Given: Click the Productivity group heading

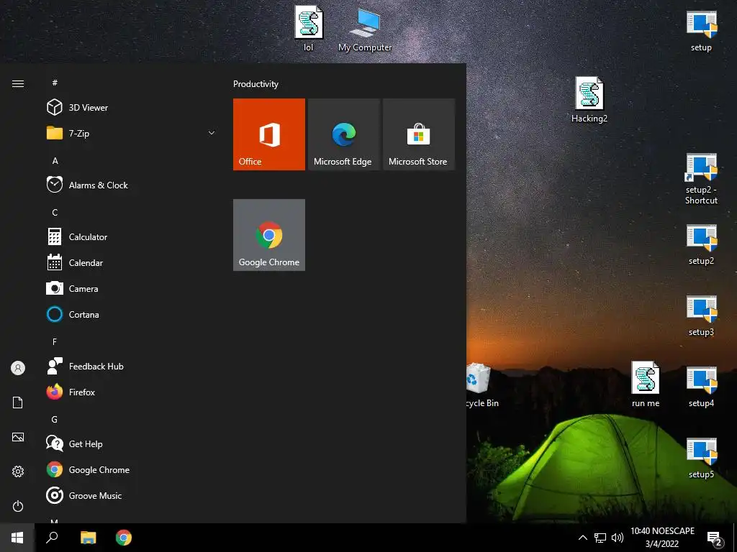Looking at the screenshot, I should pyautogui.click(x=256, y=84).
